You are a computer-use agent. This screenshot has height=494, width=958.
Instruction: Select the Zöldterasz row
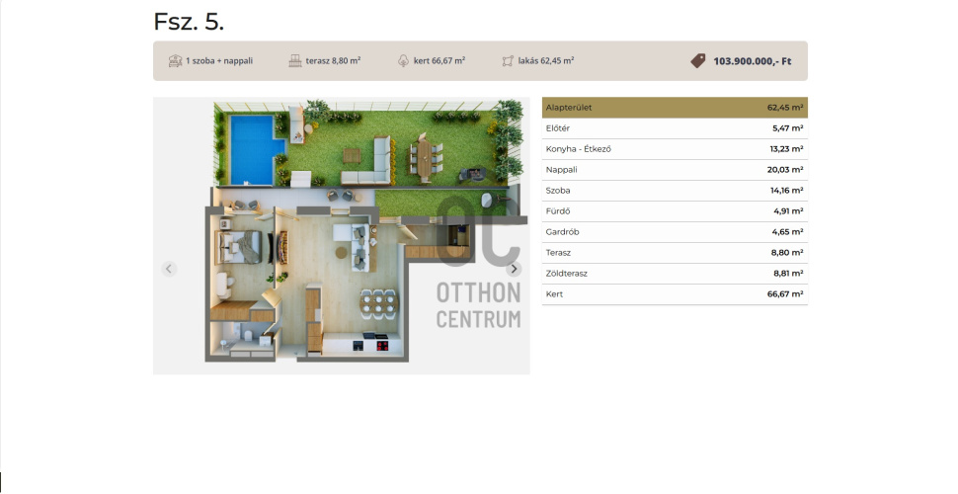674,274
